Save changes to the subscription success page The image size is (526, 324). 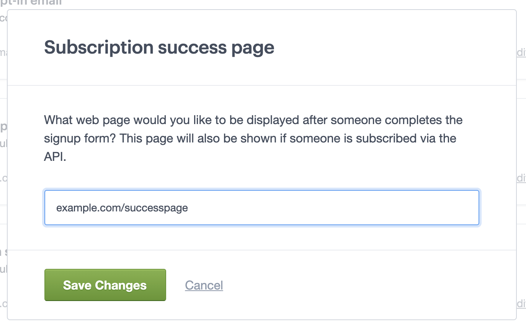pos(105,285)
